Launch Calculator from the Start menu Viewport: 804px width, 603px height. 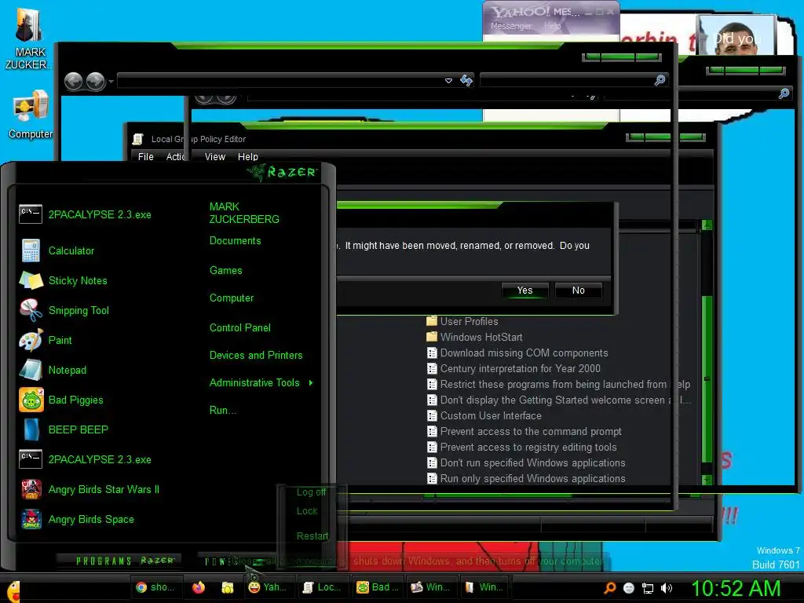click(x=57, y=250)
